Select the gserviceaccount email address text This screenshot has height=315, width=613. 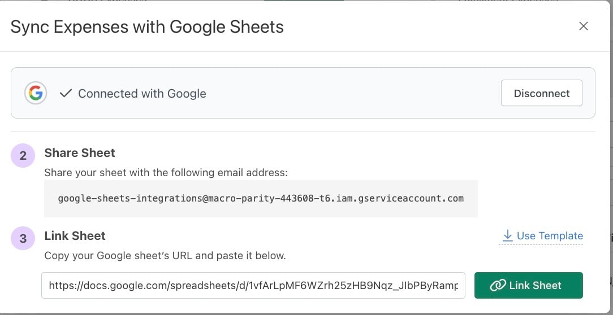tap(261, 198)
